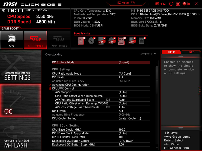Screen dimensions: 202x151
Task: Click the HOT KEY label
Action: (145, 54)
